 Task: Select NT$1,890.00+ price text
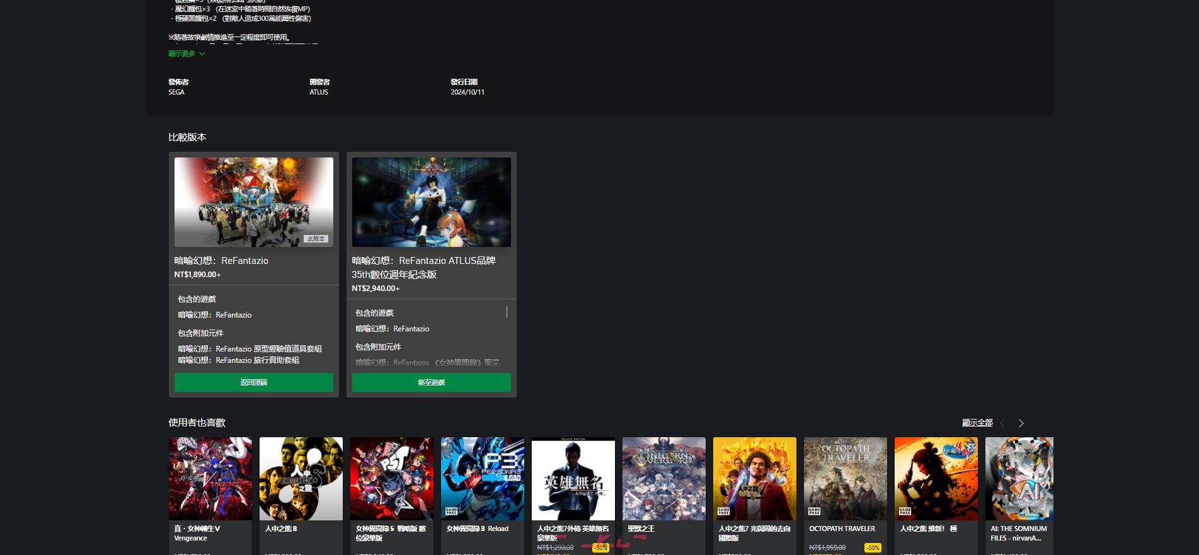click(197, 275)
